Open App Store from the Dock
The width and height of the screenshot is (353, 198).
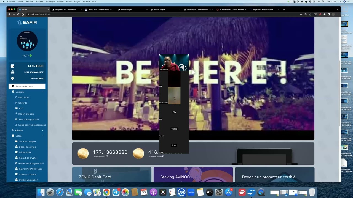pos(228,192)
